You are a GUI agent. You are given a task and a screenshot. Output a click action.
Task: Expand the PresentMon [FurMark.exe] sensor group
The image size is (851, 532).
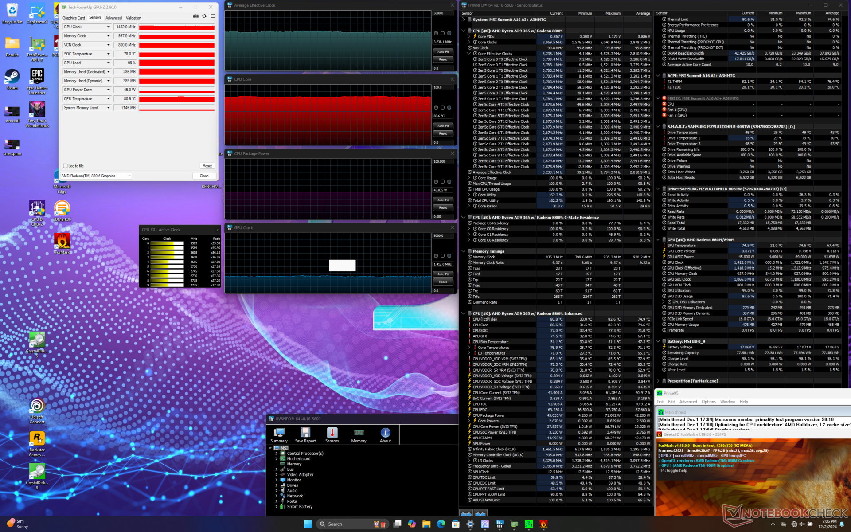[x=658, y=381]
